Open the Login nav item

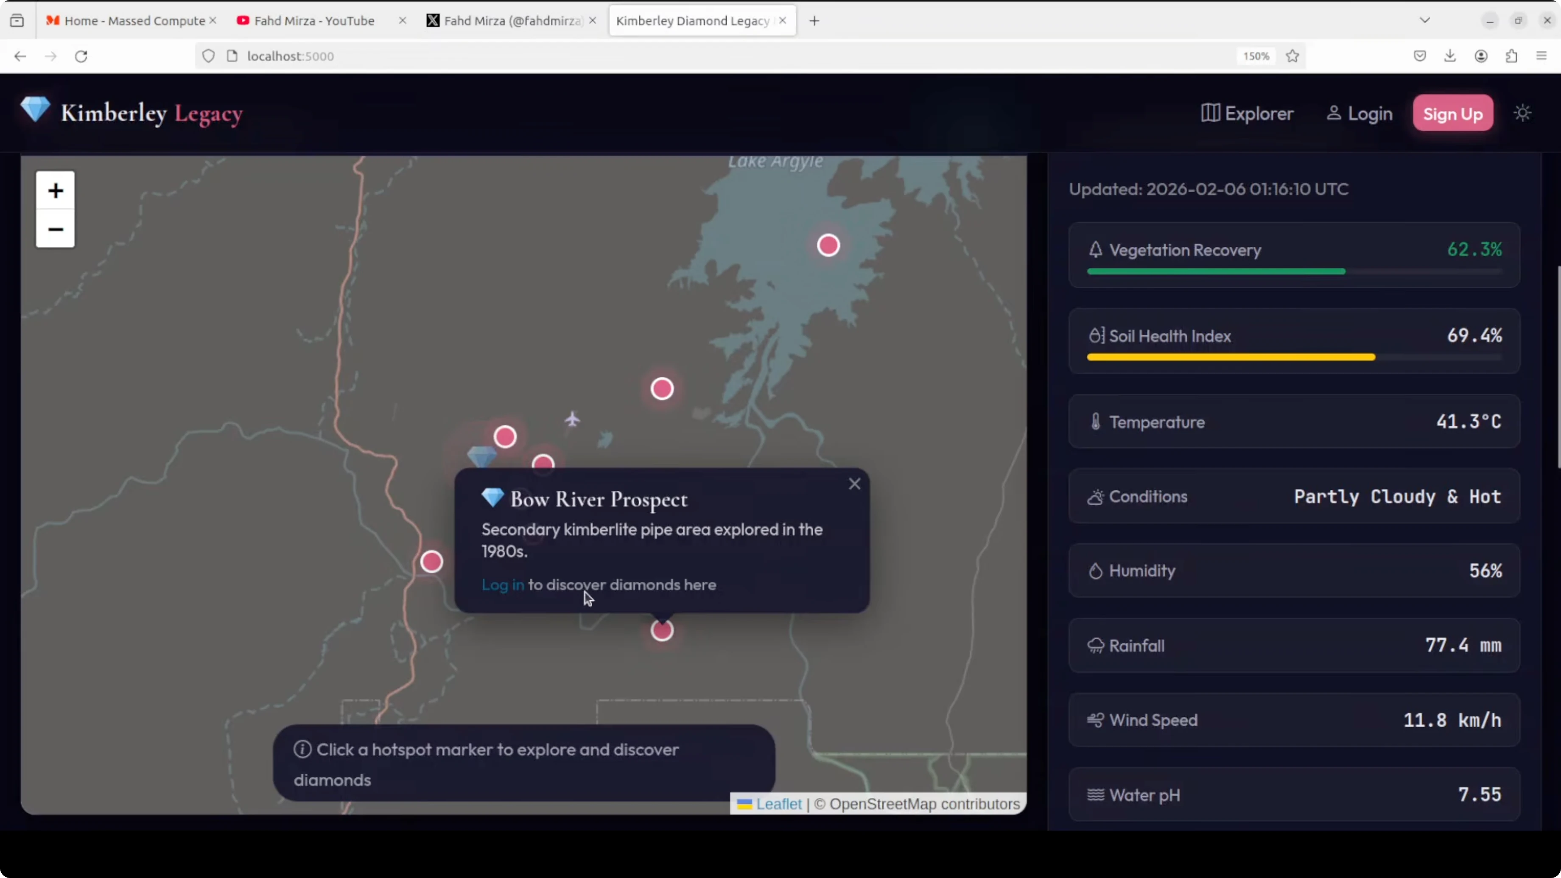point(1359,113)
